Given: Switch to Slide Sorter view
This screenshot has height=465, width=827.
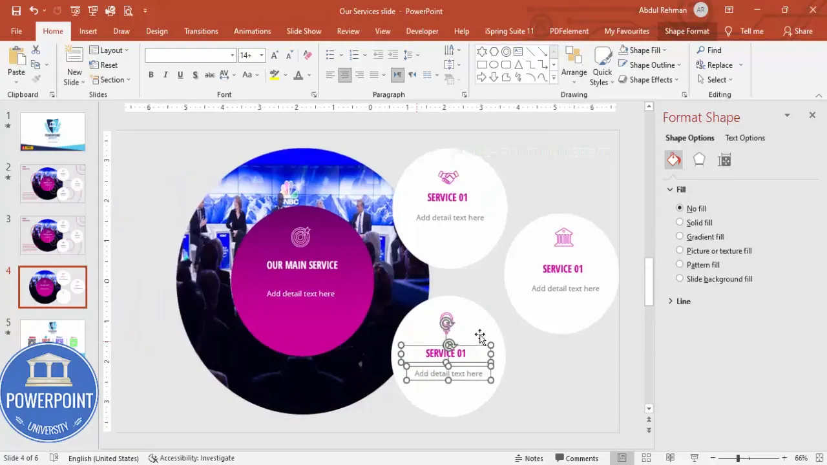Looking at the screenshot, I should (x=646, y=458).
